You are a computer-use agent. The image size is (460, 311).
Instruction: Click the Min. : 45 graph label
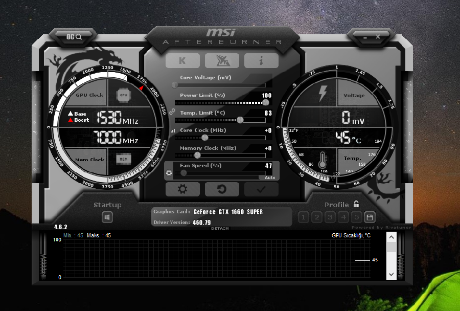(73, 235)
